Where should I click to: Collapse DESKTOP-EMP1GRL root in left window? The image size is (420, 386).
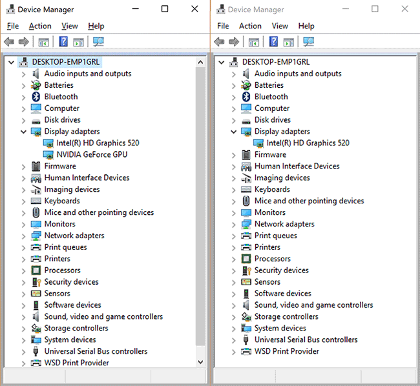click(x=11, y=63)
